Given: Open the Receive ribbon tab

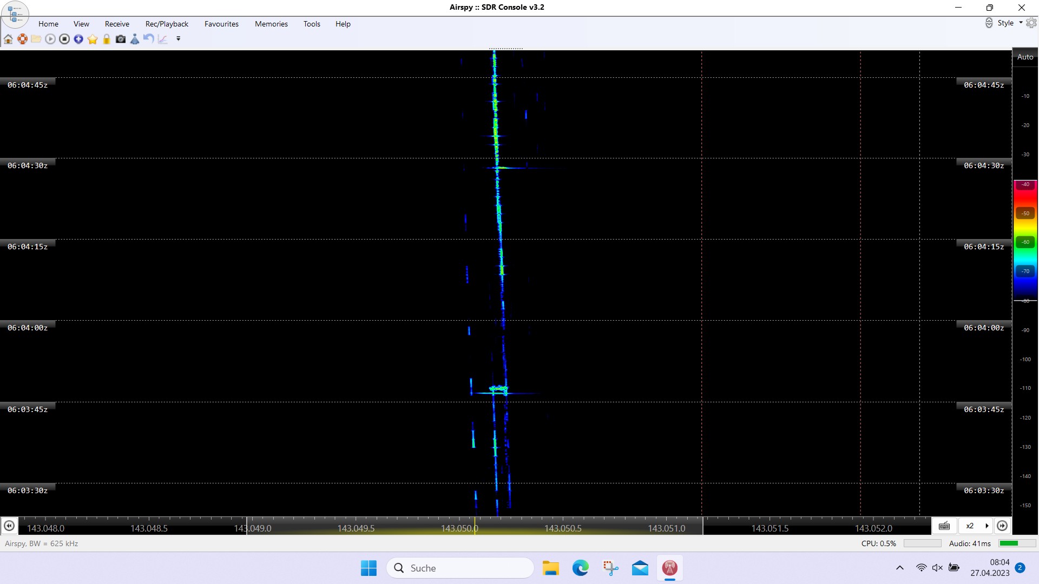Looking at the screenshot, I should (117, 24).
